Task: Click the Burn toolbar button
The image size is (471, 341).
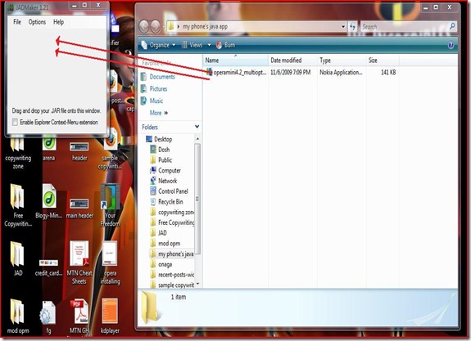Action: point(225,45)
